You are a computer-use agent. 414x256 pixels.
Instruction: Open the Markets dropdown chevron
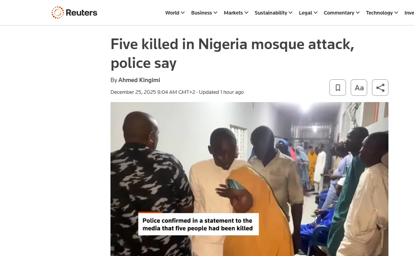247,13
